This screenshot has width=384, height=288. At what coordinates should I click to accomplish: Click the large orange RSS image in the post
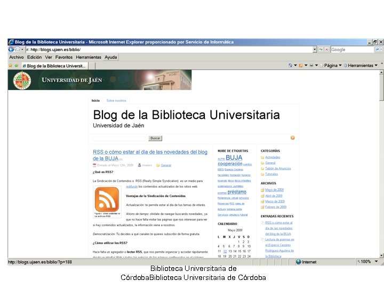107,199
